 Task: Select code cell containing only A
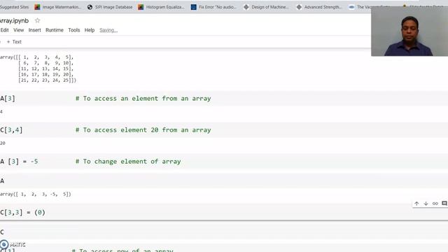(224, 181)
